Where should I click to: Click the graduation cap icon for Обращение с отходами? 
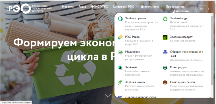165,52
